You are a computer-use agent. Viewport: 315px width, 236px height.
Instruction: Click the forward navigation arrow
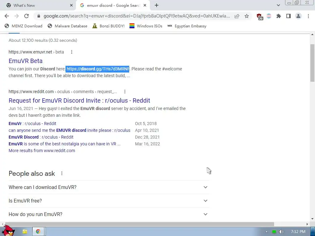(17, 16)
